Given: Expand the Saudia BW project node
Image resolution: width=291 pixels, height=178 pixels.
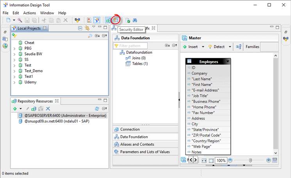Looking at the screenshot, I should (x=14, y=54).
